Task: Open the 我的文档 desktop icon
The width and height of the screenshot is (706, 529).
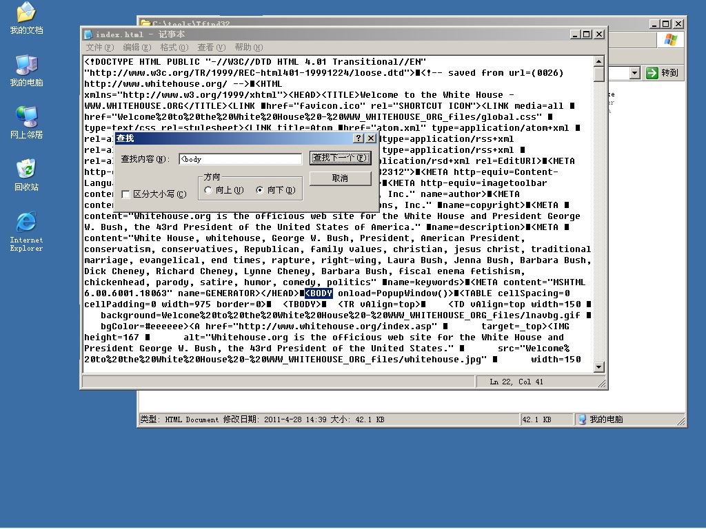Action: 26,18
